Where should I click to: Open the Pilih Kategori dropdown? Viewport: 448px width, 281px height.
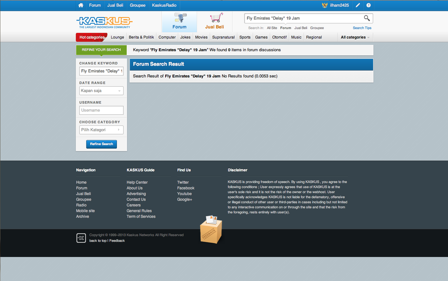[101, 130]
